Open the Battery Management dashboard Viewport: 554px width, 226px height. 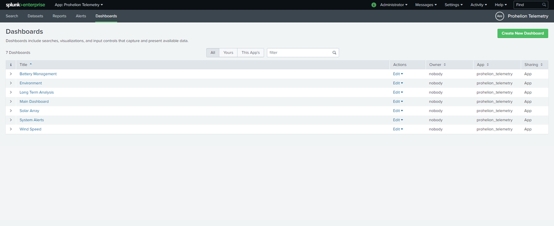(x=38, y=74)
